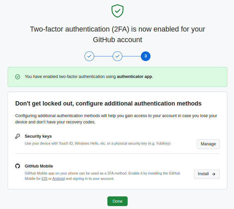Viewport: 234px width, 209px height.
Task: Open Manage for Security keys
Action: tap(208, 144)
